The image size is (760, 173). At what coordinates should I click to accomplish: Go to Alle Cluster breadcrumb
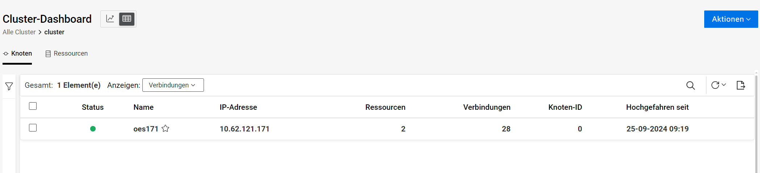(19, 32)
